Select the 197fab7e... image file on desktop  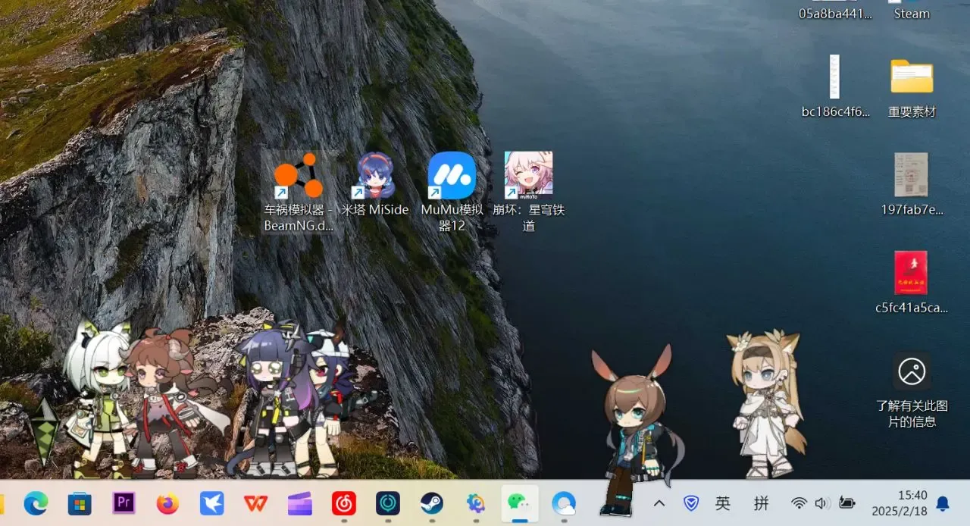[912, 185]
